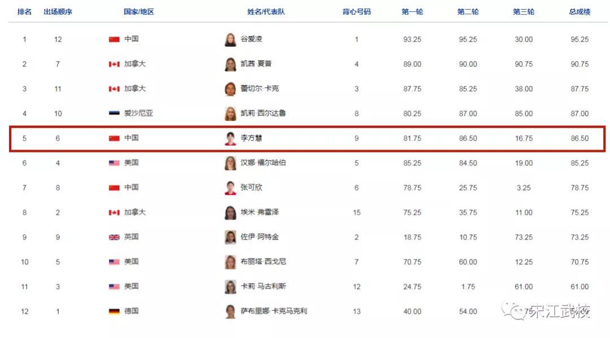Screen dimensions: 610x338
Task: Click the China flag beside 谷爱凌
Action: 114,39
